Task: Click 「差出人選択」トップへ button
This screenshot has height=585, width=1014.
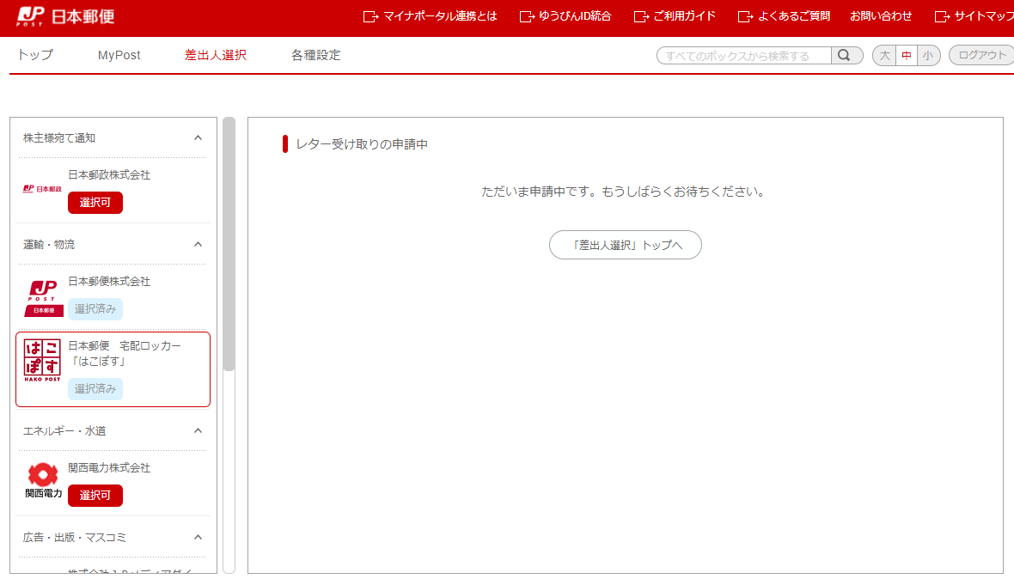Action: pos(626,245)
